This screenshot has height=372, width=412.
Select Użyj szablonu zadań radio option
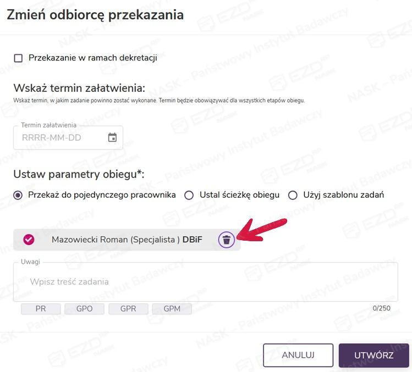click(293, 195)
